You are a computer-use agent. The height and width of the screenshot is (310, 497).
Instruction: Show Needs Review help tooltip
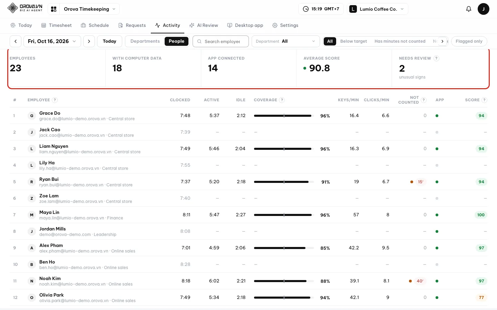(x=436, y=58)
